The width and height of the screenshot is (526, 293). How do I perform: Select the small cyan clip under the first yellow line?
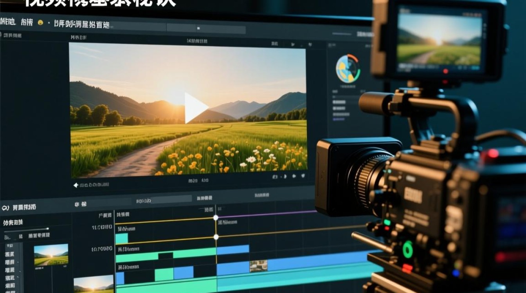click(122, 238)
